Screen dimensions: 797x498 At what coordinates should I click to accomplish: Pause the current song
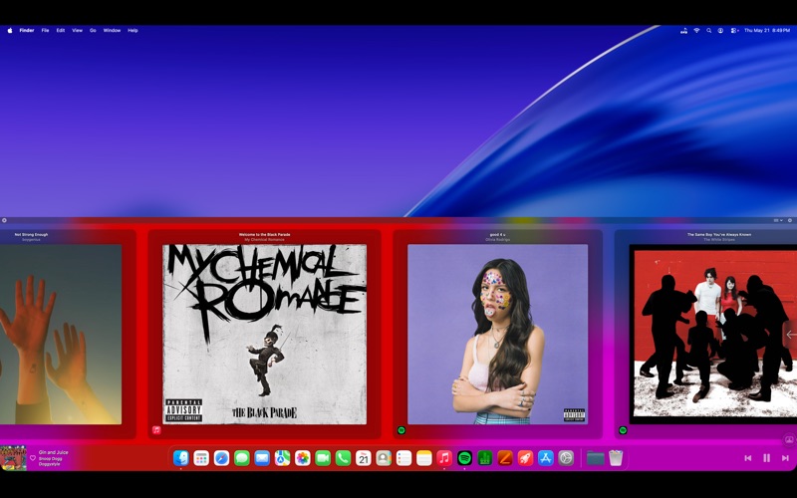[766, 458]
